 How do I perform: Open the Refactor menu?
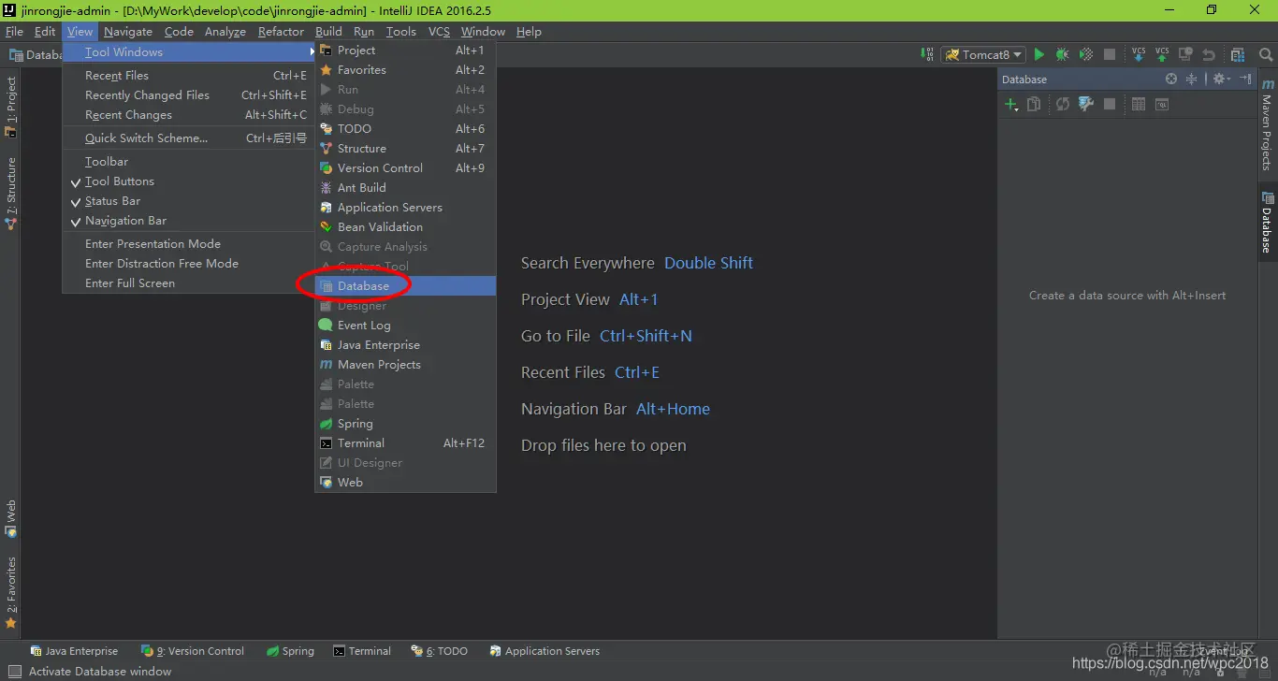pyautogui.click(x=281, y=31)
